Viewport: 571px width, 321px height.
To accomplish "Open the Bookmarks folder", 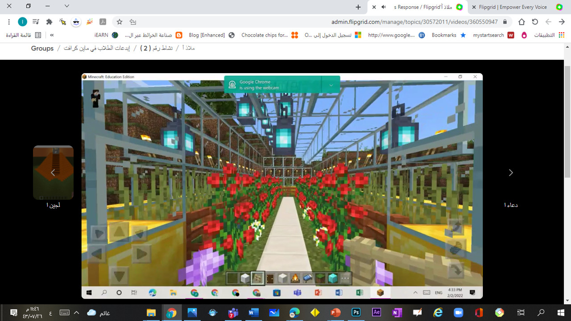I will coord(449,35).
